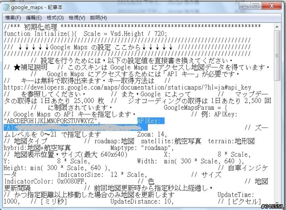The height and width of the screenshot is (210, 286).
Task: Click the Notepad icon in title bar
Action: coord(6,7)
